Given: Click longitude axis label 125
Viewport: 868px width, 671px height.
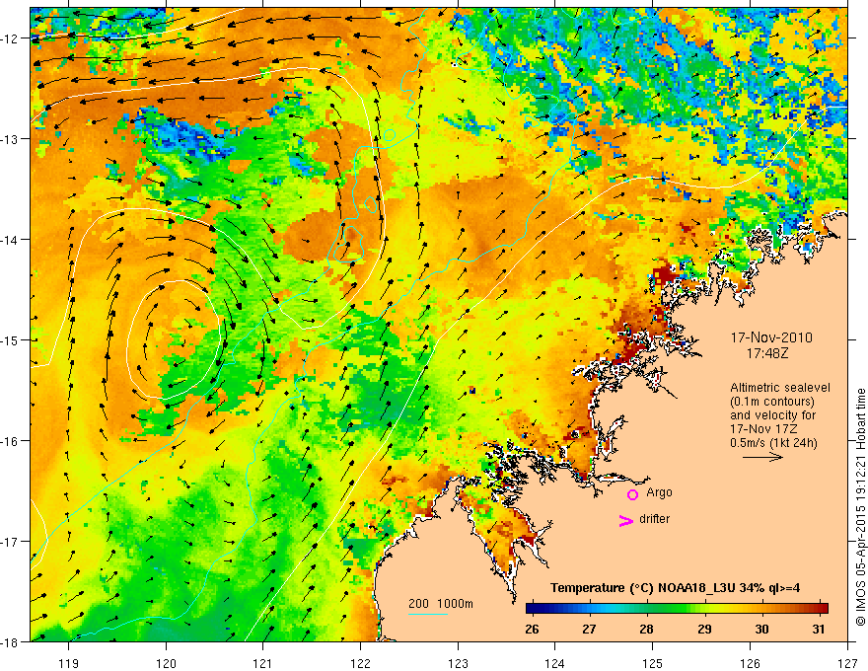Looking at the screenshot, I should (653, 663).
